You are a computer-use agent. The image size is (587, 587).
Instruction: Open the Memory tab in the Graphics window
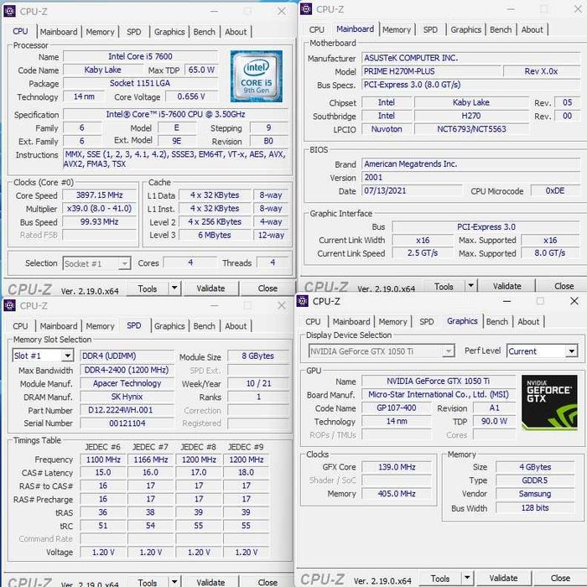click(x=392, y=321)
